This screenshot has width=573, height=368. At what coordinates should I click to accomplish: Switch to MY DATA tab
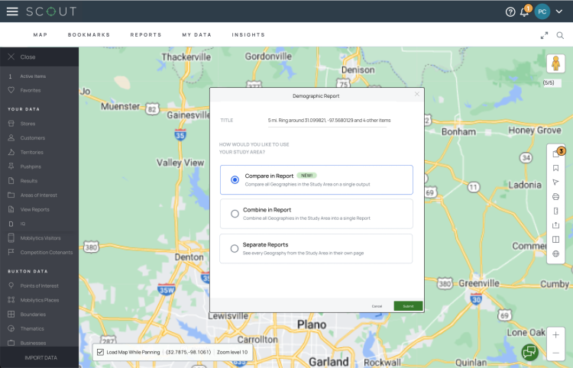[196, 34]
